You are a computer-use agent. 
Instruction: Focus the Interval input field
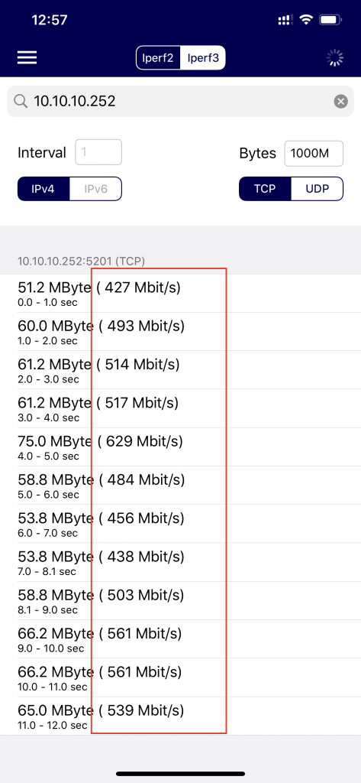pyautogui.click(x=98, y=152)
